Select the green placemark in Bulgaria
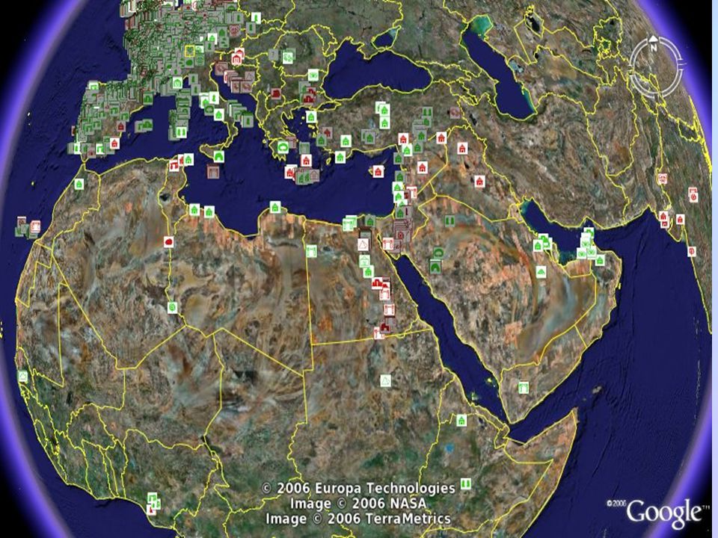 point(313,74)
